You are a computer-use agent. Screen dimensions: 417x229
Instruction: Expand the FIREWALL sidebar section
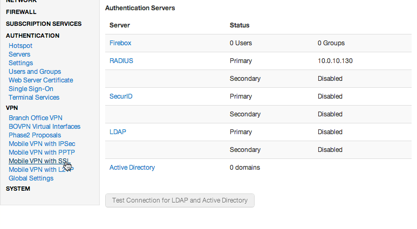point(21,12)
